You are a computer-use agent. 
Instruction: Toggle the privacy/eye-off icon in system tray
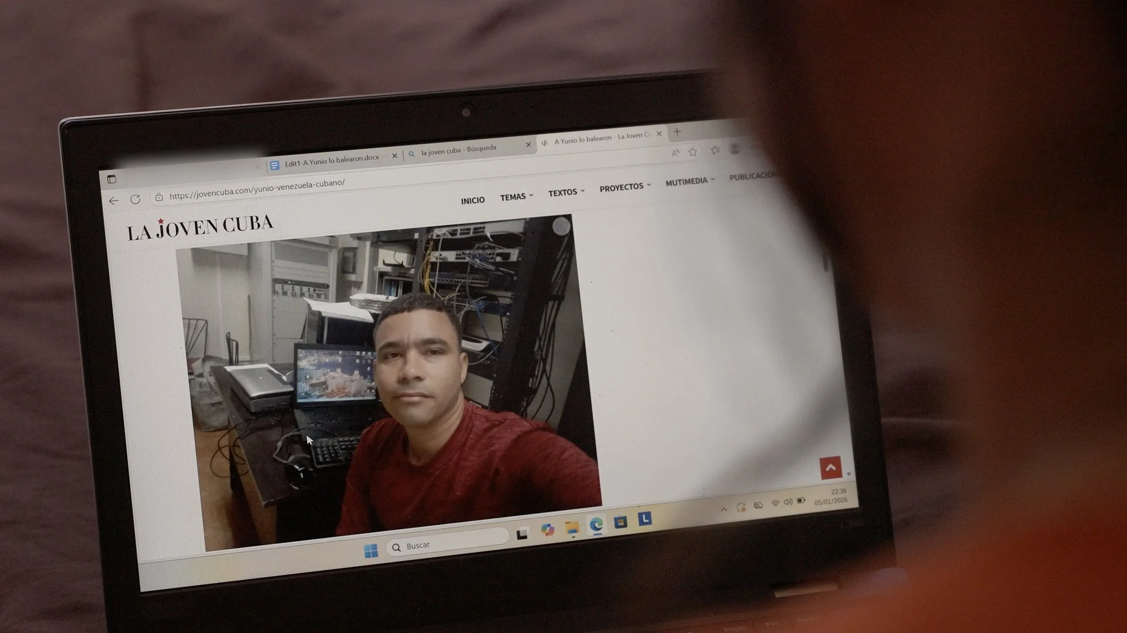click(x=758, y=506)
